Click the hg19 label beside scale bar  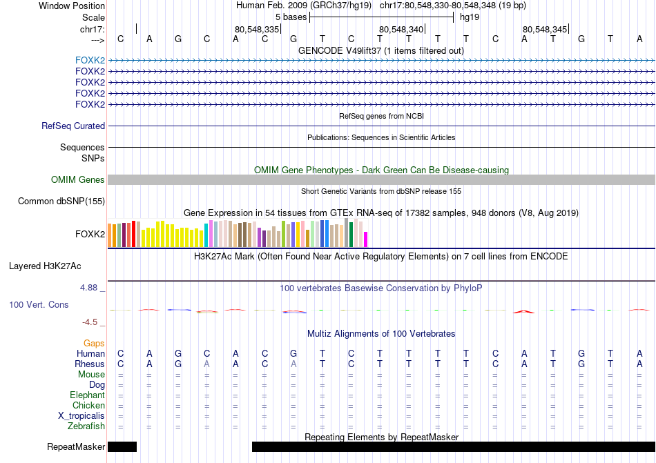pos(470,17)
